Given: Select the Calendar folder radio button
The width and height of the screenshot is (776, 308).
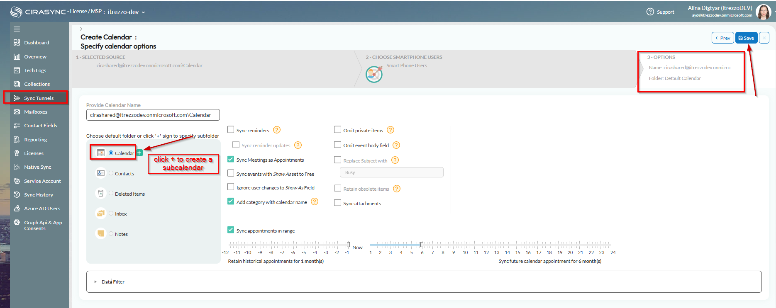Looking at the screenshot, I should coord(111,153).
